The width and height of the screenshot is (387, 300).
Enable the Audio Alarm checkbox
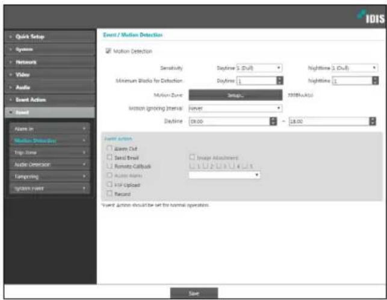click(x=110, y=175)
